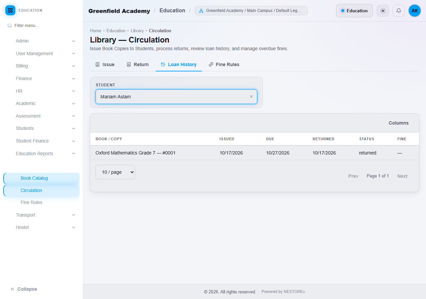Open Book Catalog in sidebar

(x=42, y=178)
